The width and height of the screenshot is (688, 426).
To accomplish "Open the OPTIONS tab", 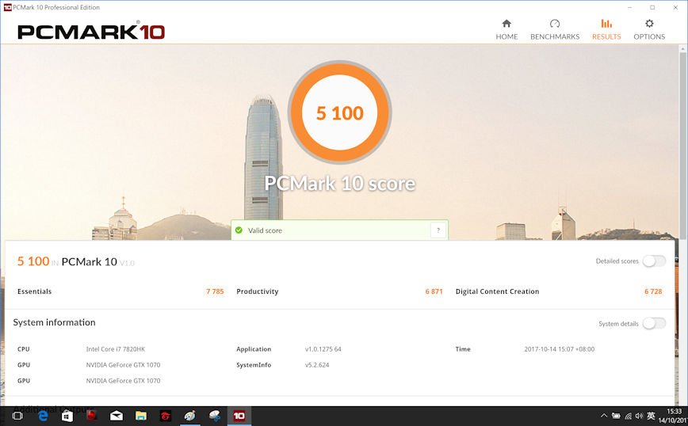I will pyautogui.click(x=649, y=30).
